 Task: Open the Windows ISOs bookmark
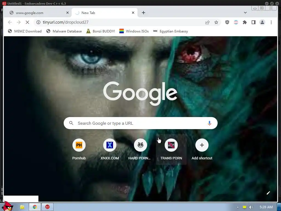(x=134, y=31)
